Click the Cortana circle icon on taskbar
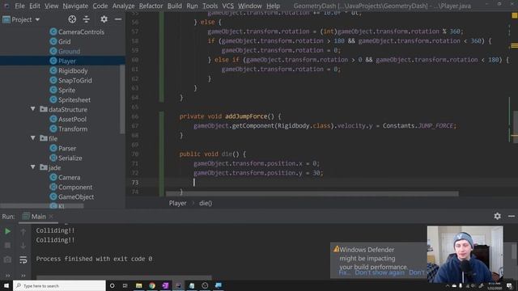 (112, 285)
